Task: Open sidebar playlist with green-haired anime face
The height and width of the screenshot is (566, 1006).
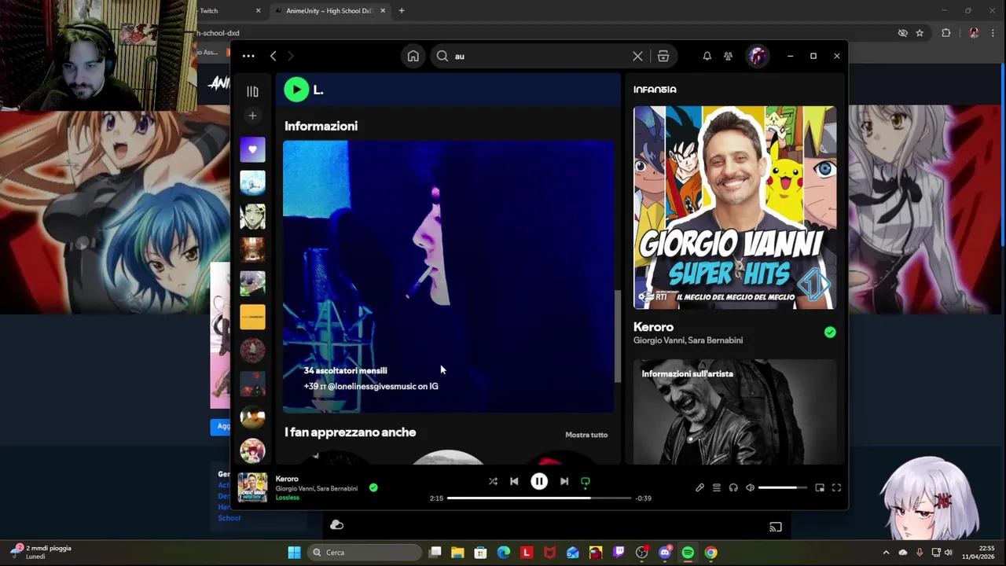Action: pyautogui.click(x=252, y=216)
